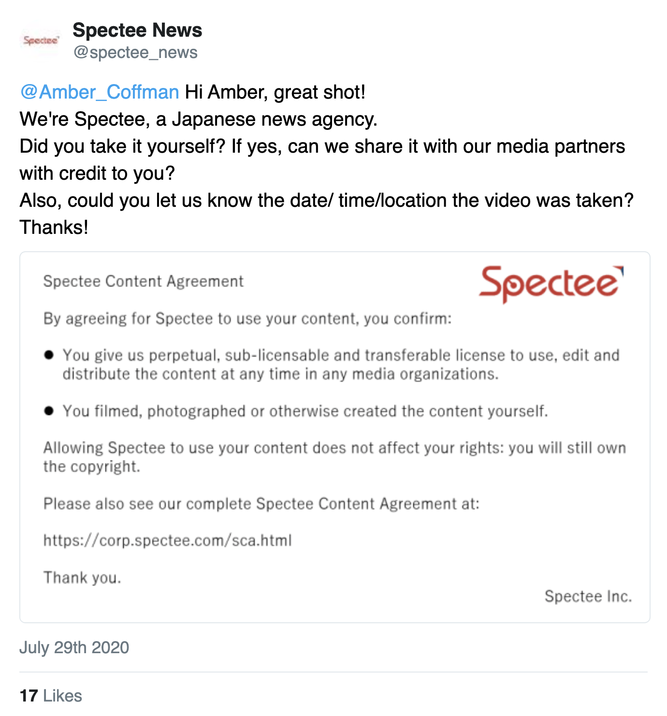The image size is (667, 716).
Task: Click the red Spectee logo in the agreement image
Action: click(x=551, y=284)
